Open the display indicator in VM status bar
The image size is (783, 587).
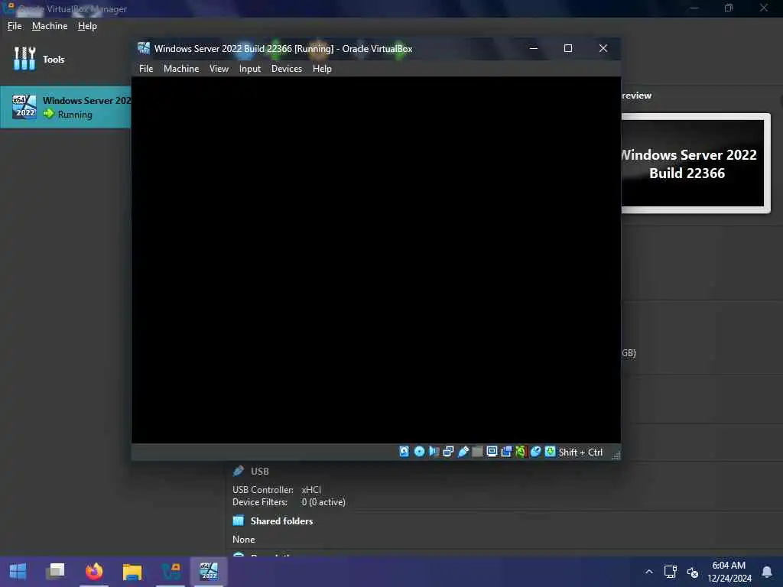click(x=492, y=452)
